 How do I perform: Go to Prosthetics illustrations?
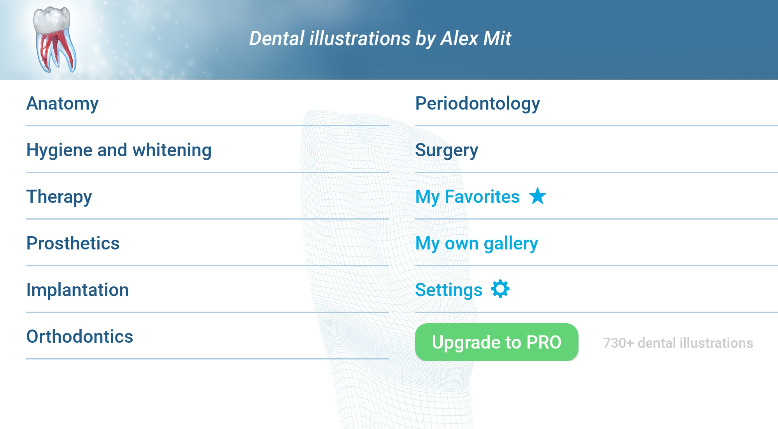(207, 243)
